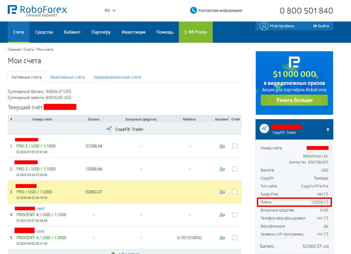Switch to the Неактивные счета tab
Viewport: 351px width, 254px height.
tap(68, 77)
